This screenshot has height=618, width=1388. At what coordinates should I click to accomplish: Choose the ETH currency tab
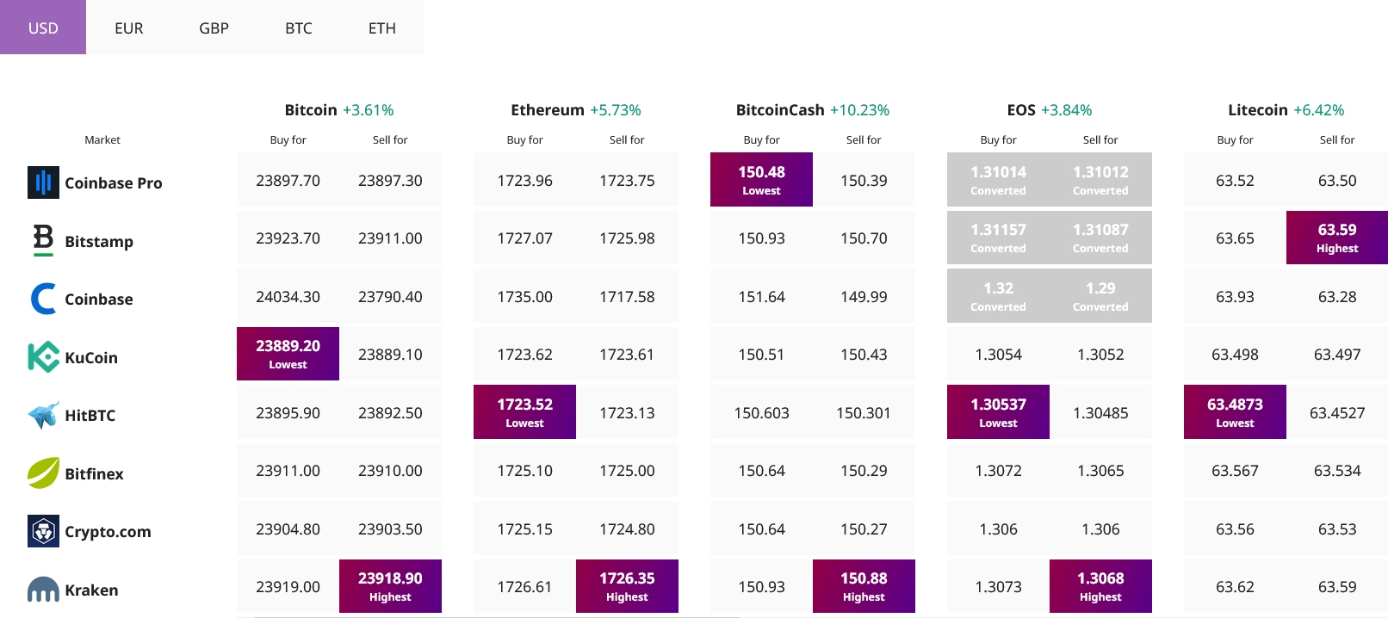coord(382,28)
